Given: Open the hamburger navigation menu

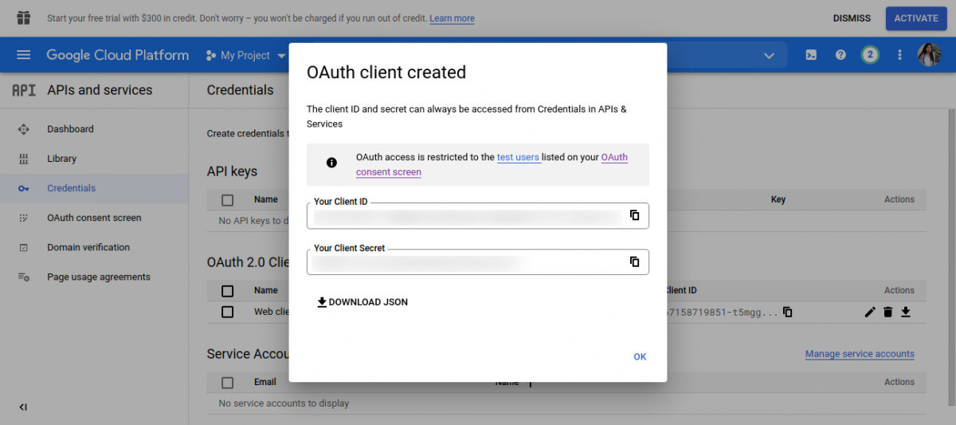Looking at the screenshot, I should 23,55.
